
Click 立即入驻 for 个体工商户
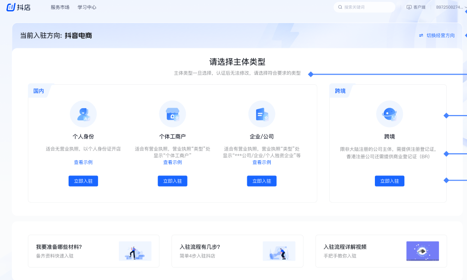point(172,181)
